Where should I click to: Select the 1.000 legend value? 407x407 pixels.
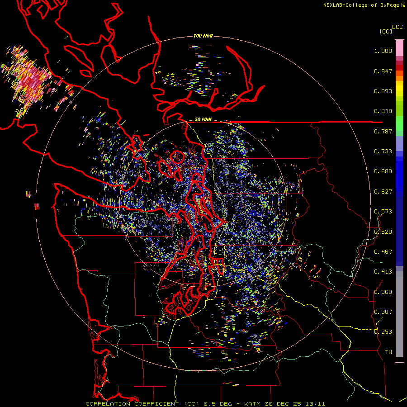383,51
